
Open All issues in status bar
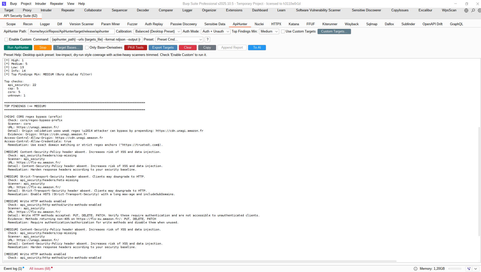click(x=40, y=269)
